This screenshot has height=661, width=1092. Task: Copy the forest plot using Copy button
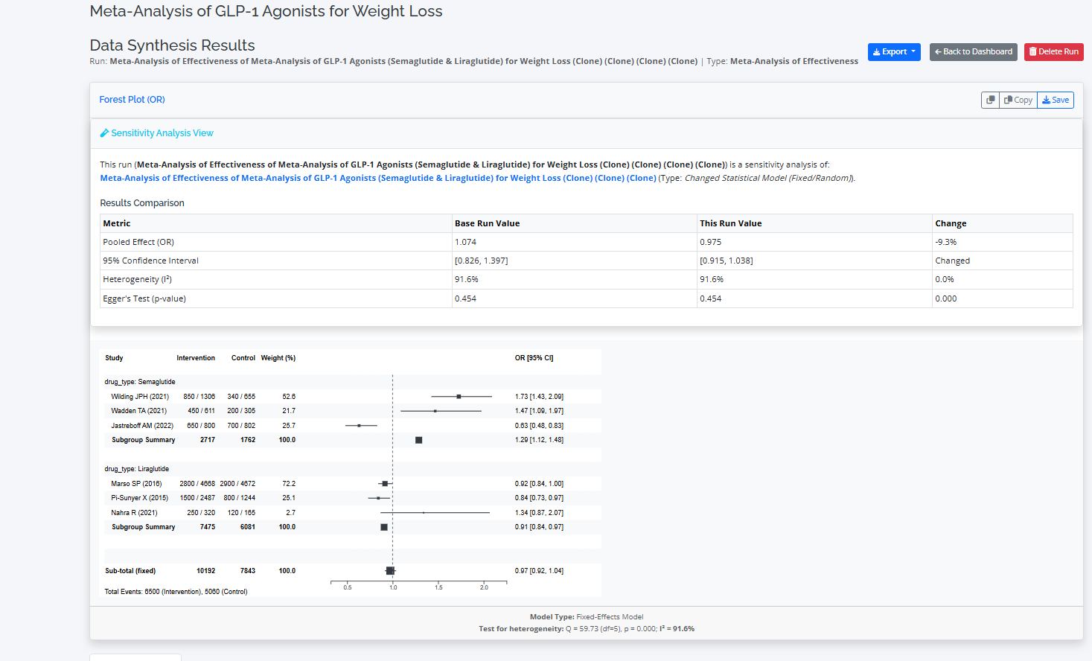[1018, 100]
